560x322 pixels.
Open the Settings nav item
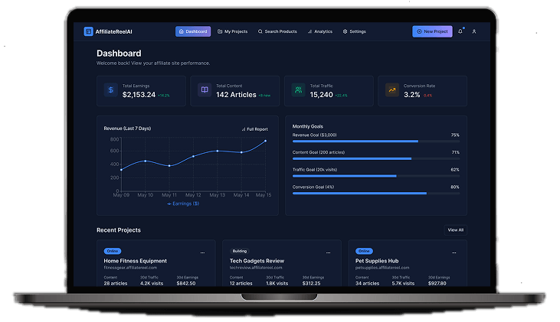pos(354,31)
